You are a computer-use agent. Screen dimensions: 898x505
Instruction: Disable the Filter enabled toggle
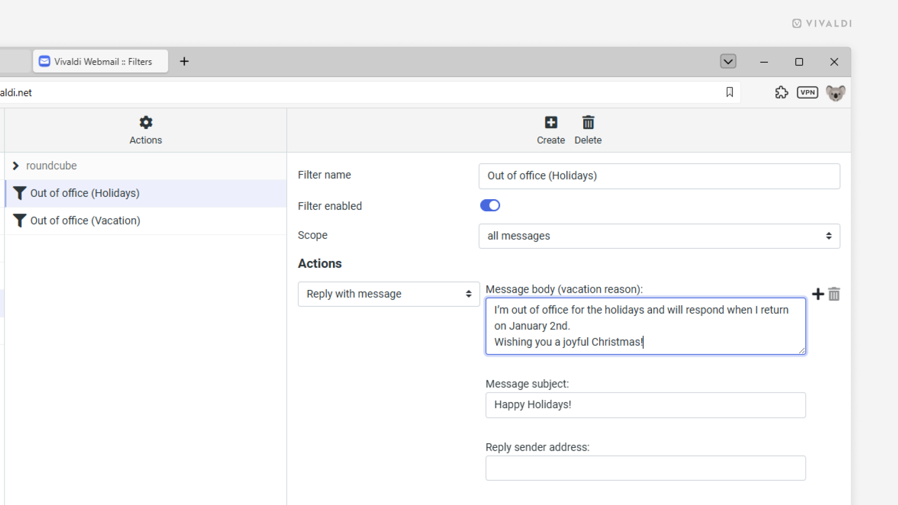click(x=490, y=205)
